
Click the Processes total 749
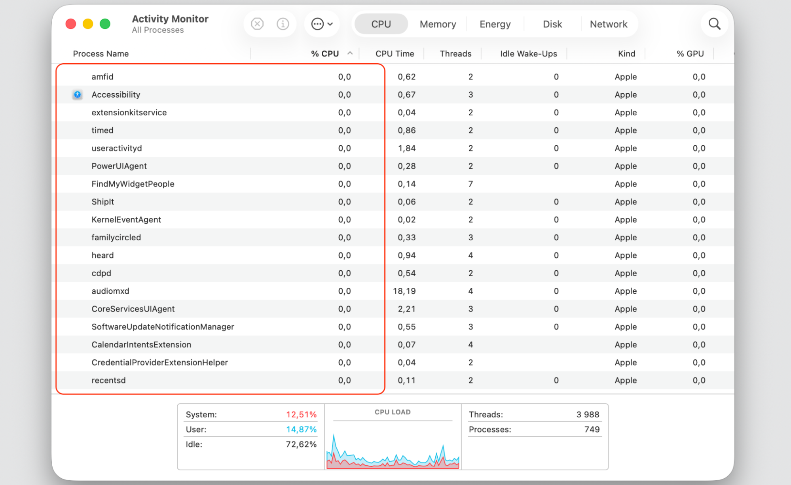coord(592,429)
